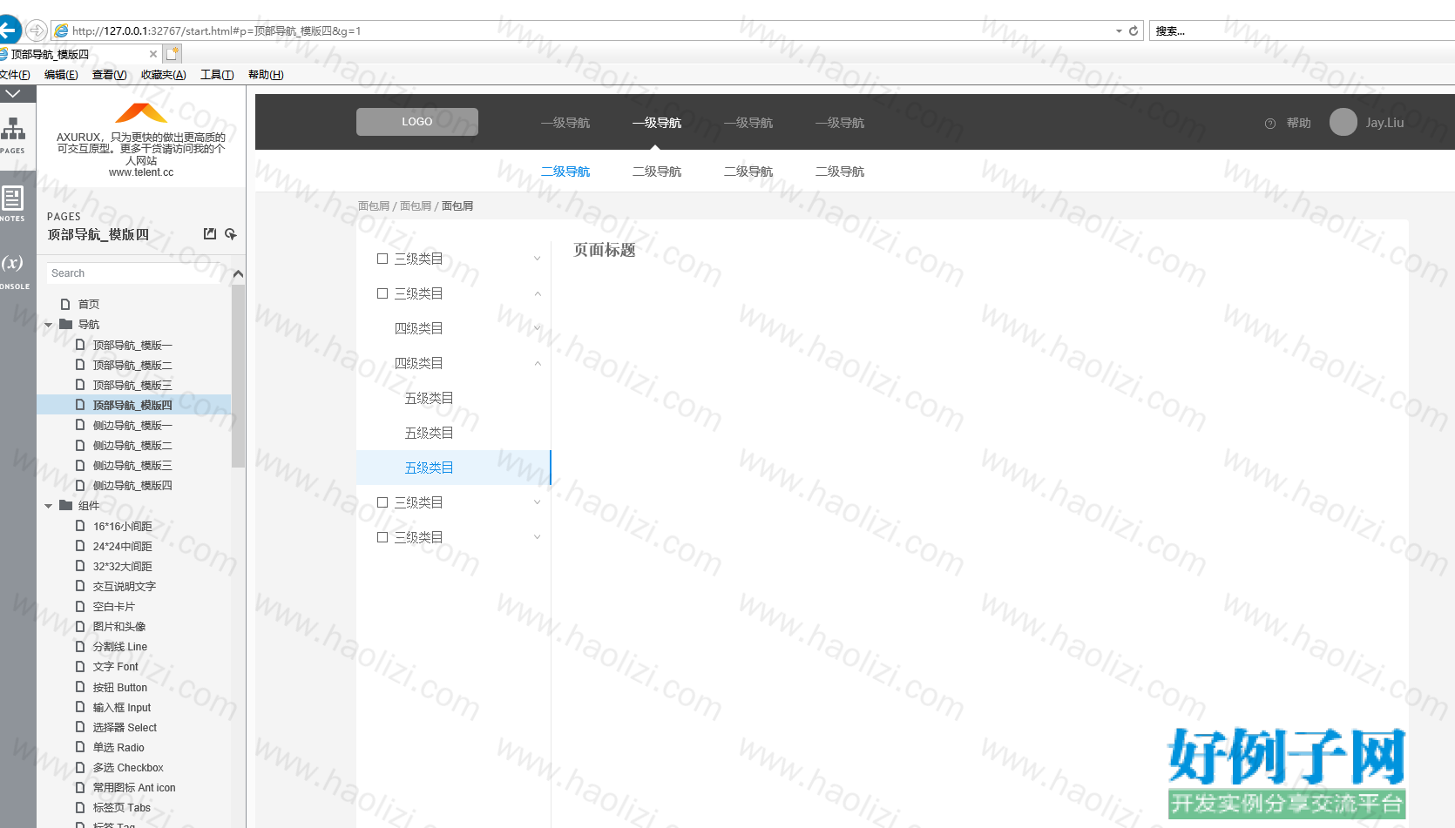Collapse the second 四级类目 chevron
Screen dimensions: 1455x828
click(538, 363)
